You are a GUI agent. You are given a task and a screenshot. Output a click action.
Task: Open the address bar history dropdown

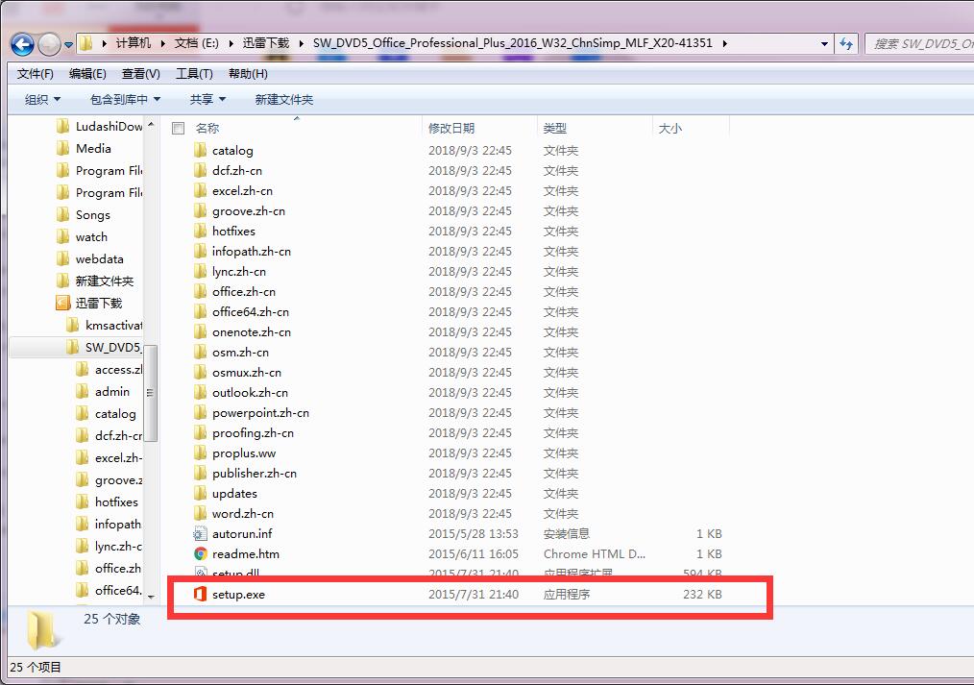(x=823, y=43)
